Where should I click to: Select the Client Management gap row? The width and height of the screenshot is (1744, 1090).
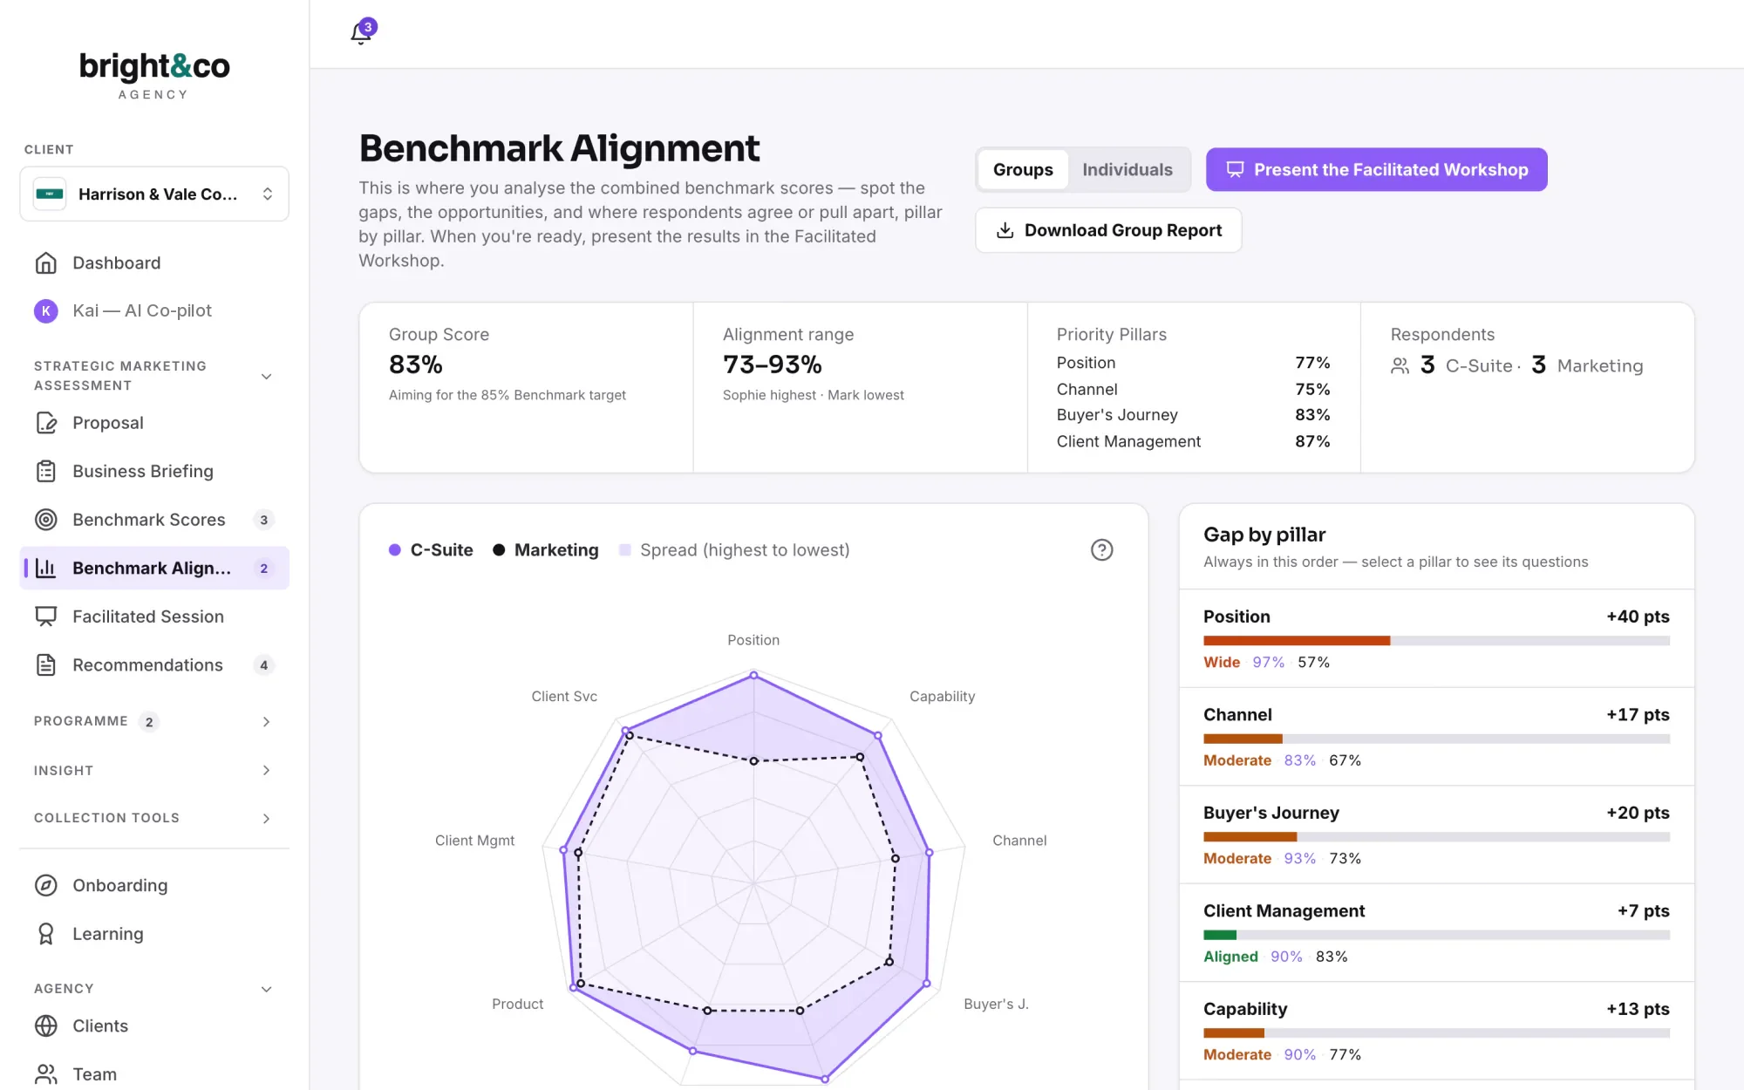click(x=1436, y=933)
